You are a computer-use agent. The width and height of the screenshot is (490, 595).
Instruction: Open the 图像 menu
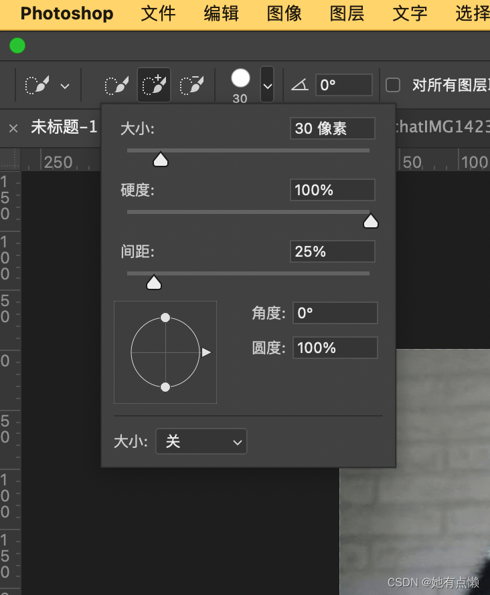284,13
